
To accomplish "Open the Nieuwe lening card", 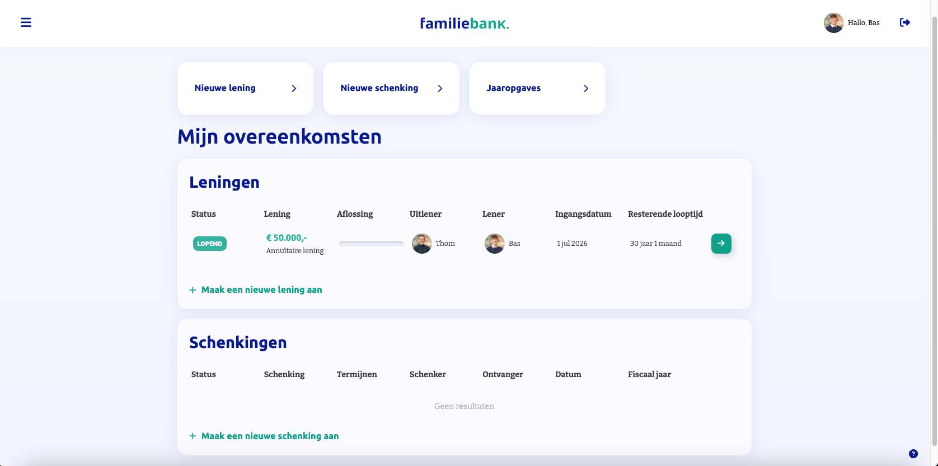I will [x=245, y=88].
